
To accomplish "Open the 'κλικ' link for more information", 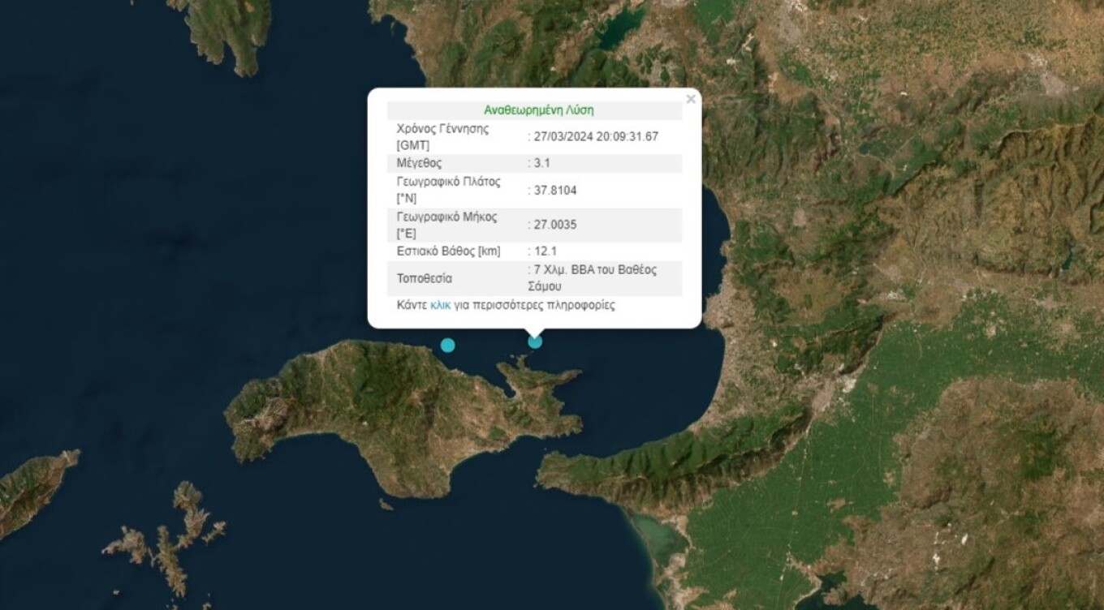I will tap(440, 306).
